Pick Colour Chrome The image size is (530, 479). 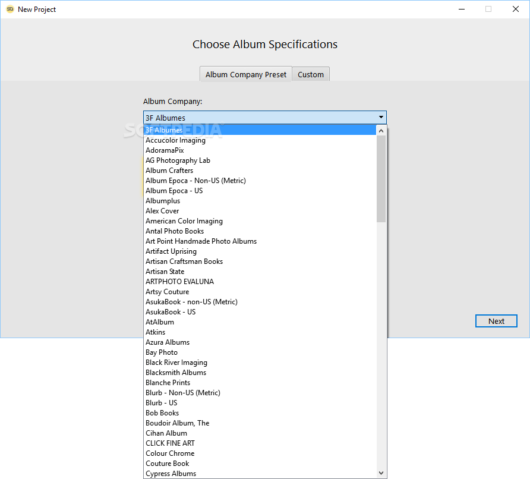click(x=260, y=453)
